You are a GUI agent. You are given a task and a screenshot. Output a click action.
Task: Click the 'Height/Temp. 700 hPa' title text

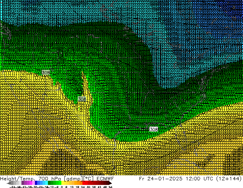point(31,179)
